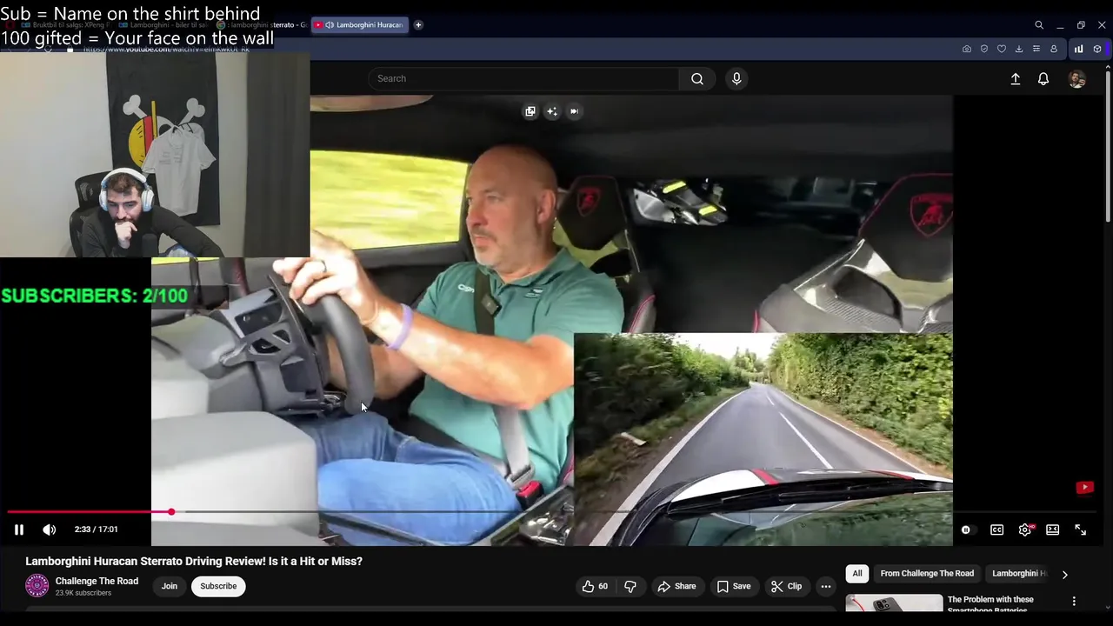Enter fullscreen mode on the video

click(1080, 529)
